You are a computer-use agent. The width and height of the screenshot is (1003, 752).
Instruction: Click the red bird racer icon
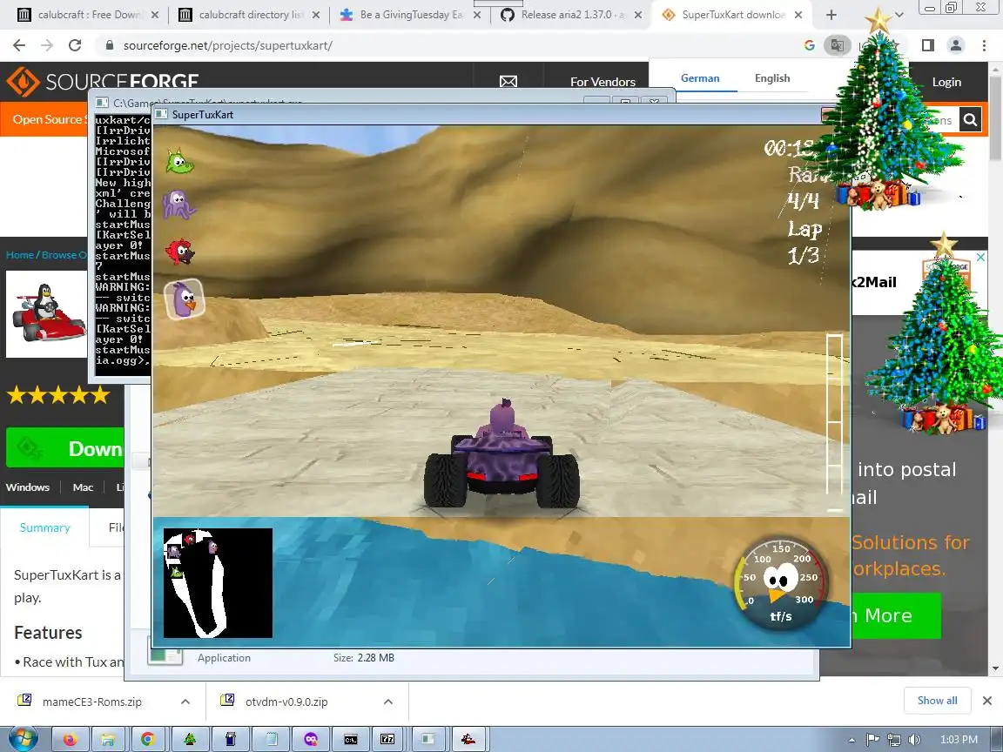pos(179,252)
